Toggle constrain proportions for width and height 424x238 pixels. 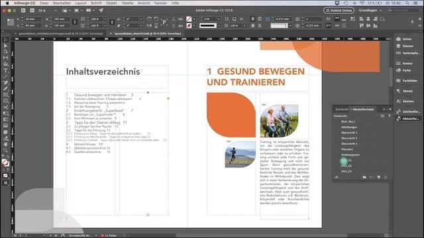[x=75, y=22]
